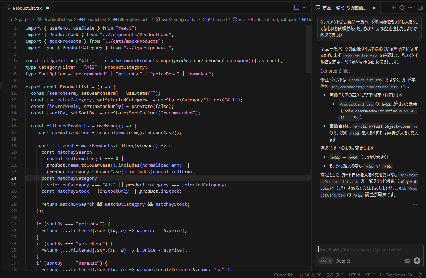Open the agent mode infinity dropdown
The height and width of the screenshot is (278, 426).
tap(325, 261)
